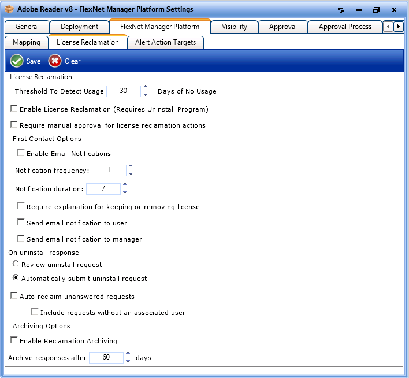
Task: Click the Save button label
Action: point(34,61)
